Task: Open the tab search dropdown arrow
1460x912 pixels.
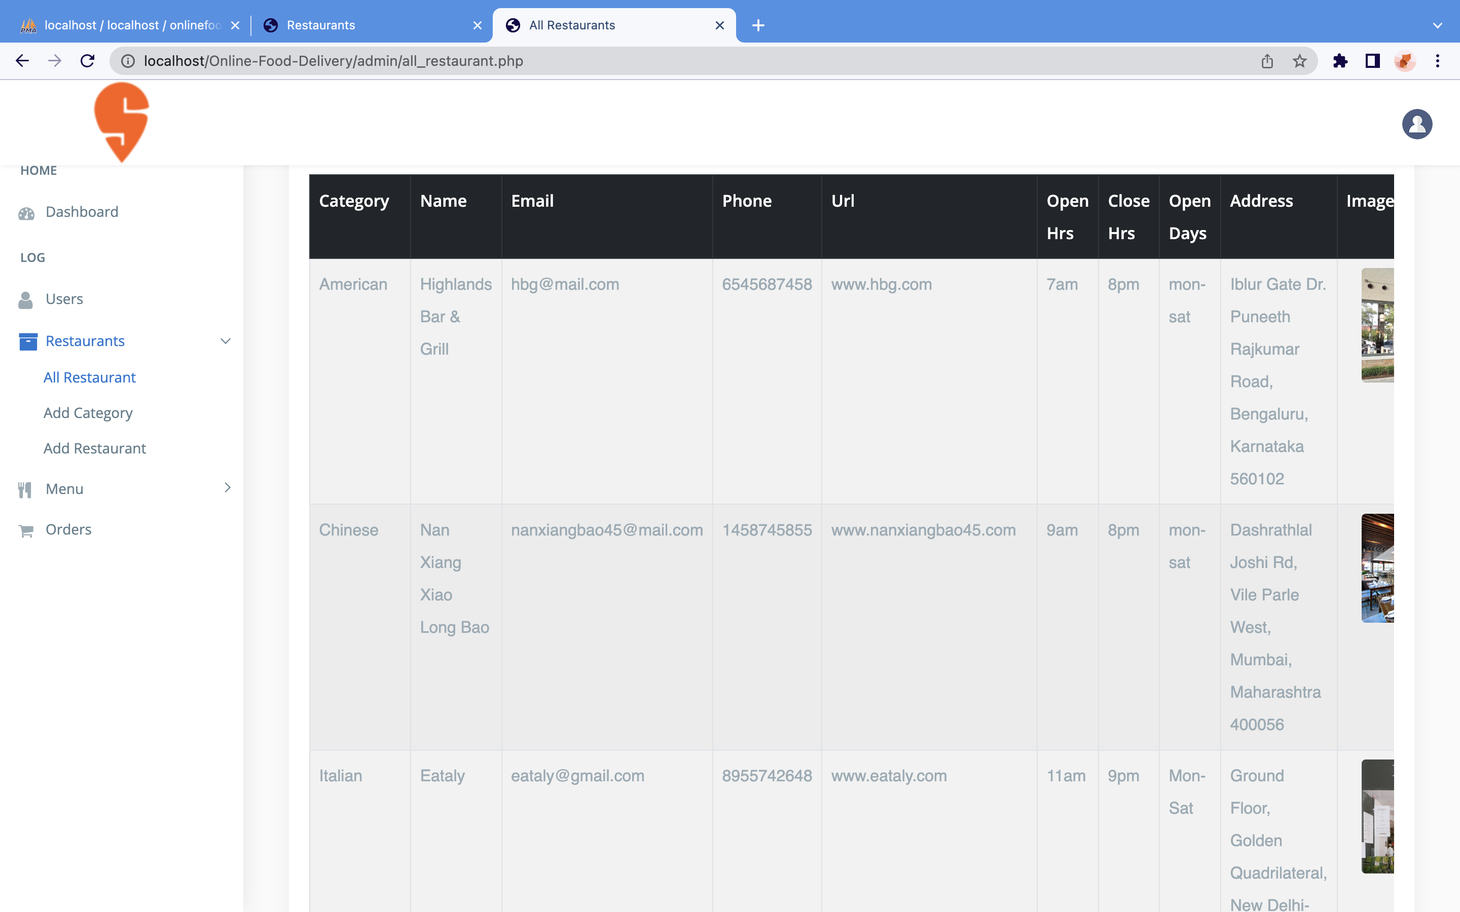Action: [1437, 25]
